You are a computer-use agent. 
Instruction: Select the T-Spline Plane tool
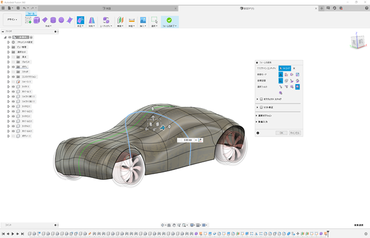(45, 20)
